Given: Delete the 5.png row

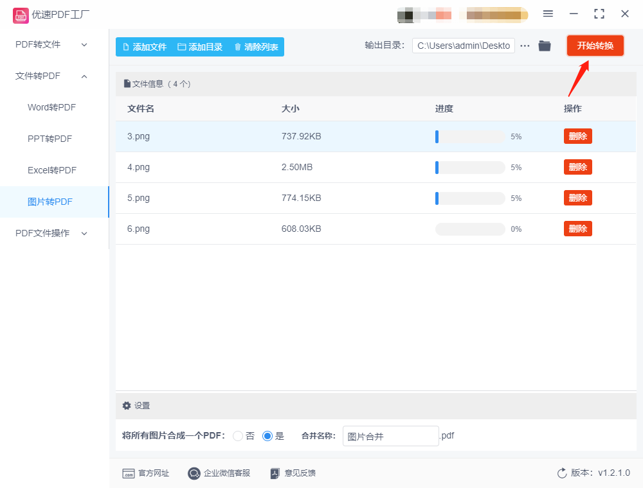Looking at the screenshot, I should [578, 198].
